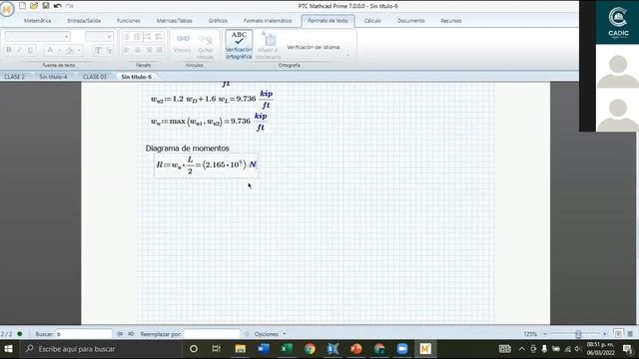Image resolution: width=639 pixels, height=359 pixels.
Task: Toggle italic text formatting
Action: 19,50
